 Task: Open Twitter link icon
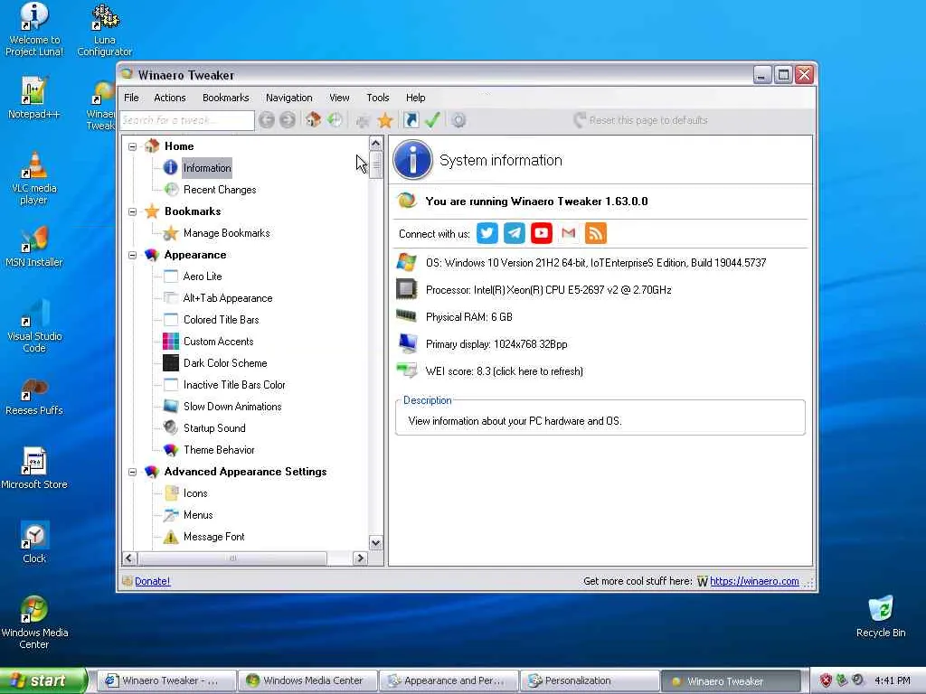[487, 233]
